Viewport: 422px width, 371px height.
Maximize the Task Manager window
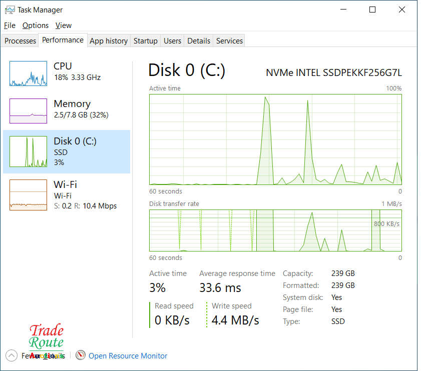[x=372, y=9]
